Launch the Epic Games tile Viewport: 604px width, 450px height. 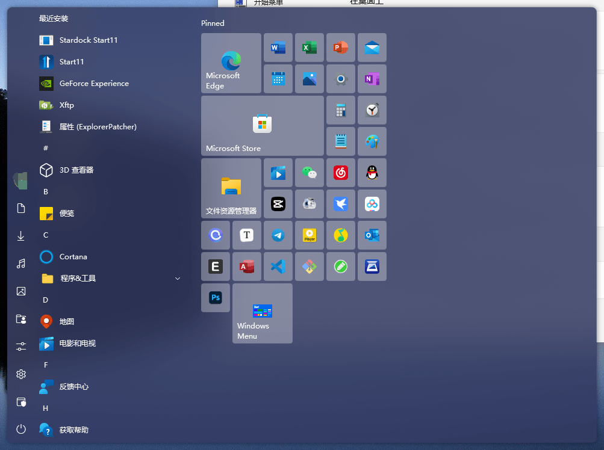(216, 267)
